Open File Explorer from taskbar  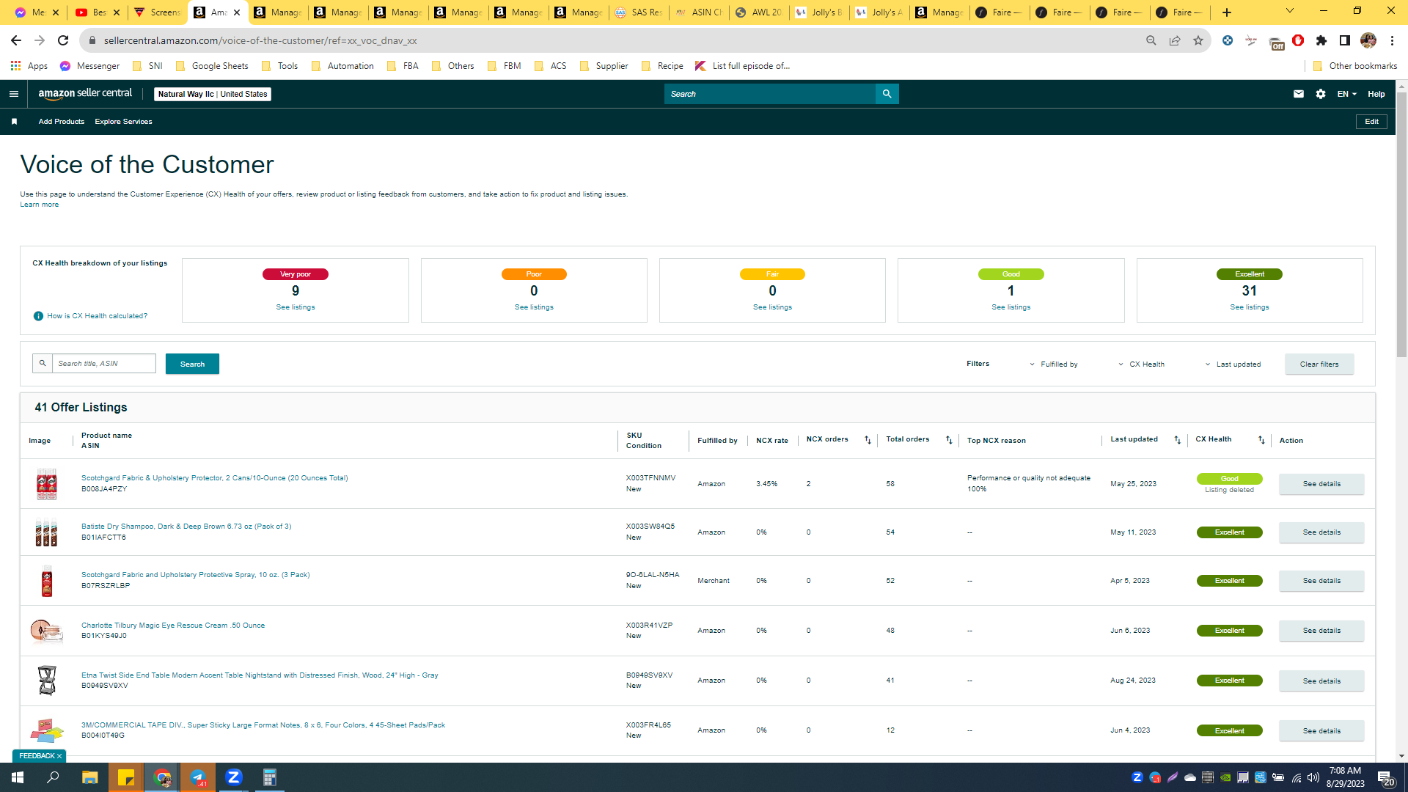[89, 777]
